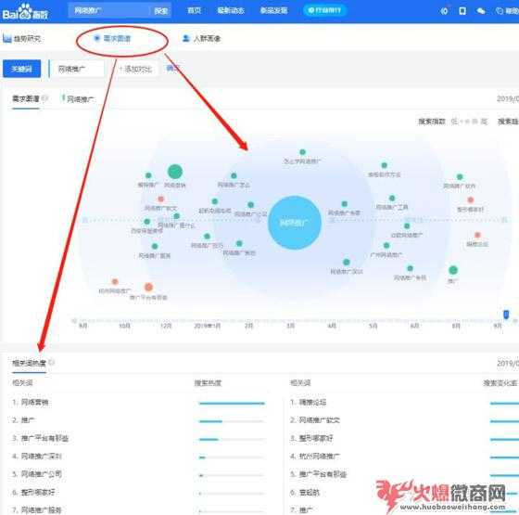The height and width of the screenshot is (515, 519).
Task: Click the big green 网络营销 bubble
Action: pos(175,172)
